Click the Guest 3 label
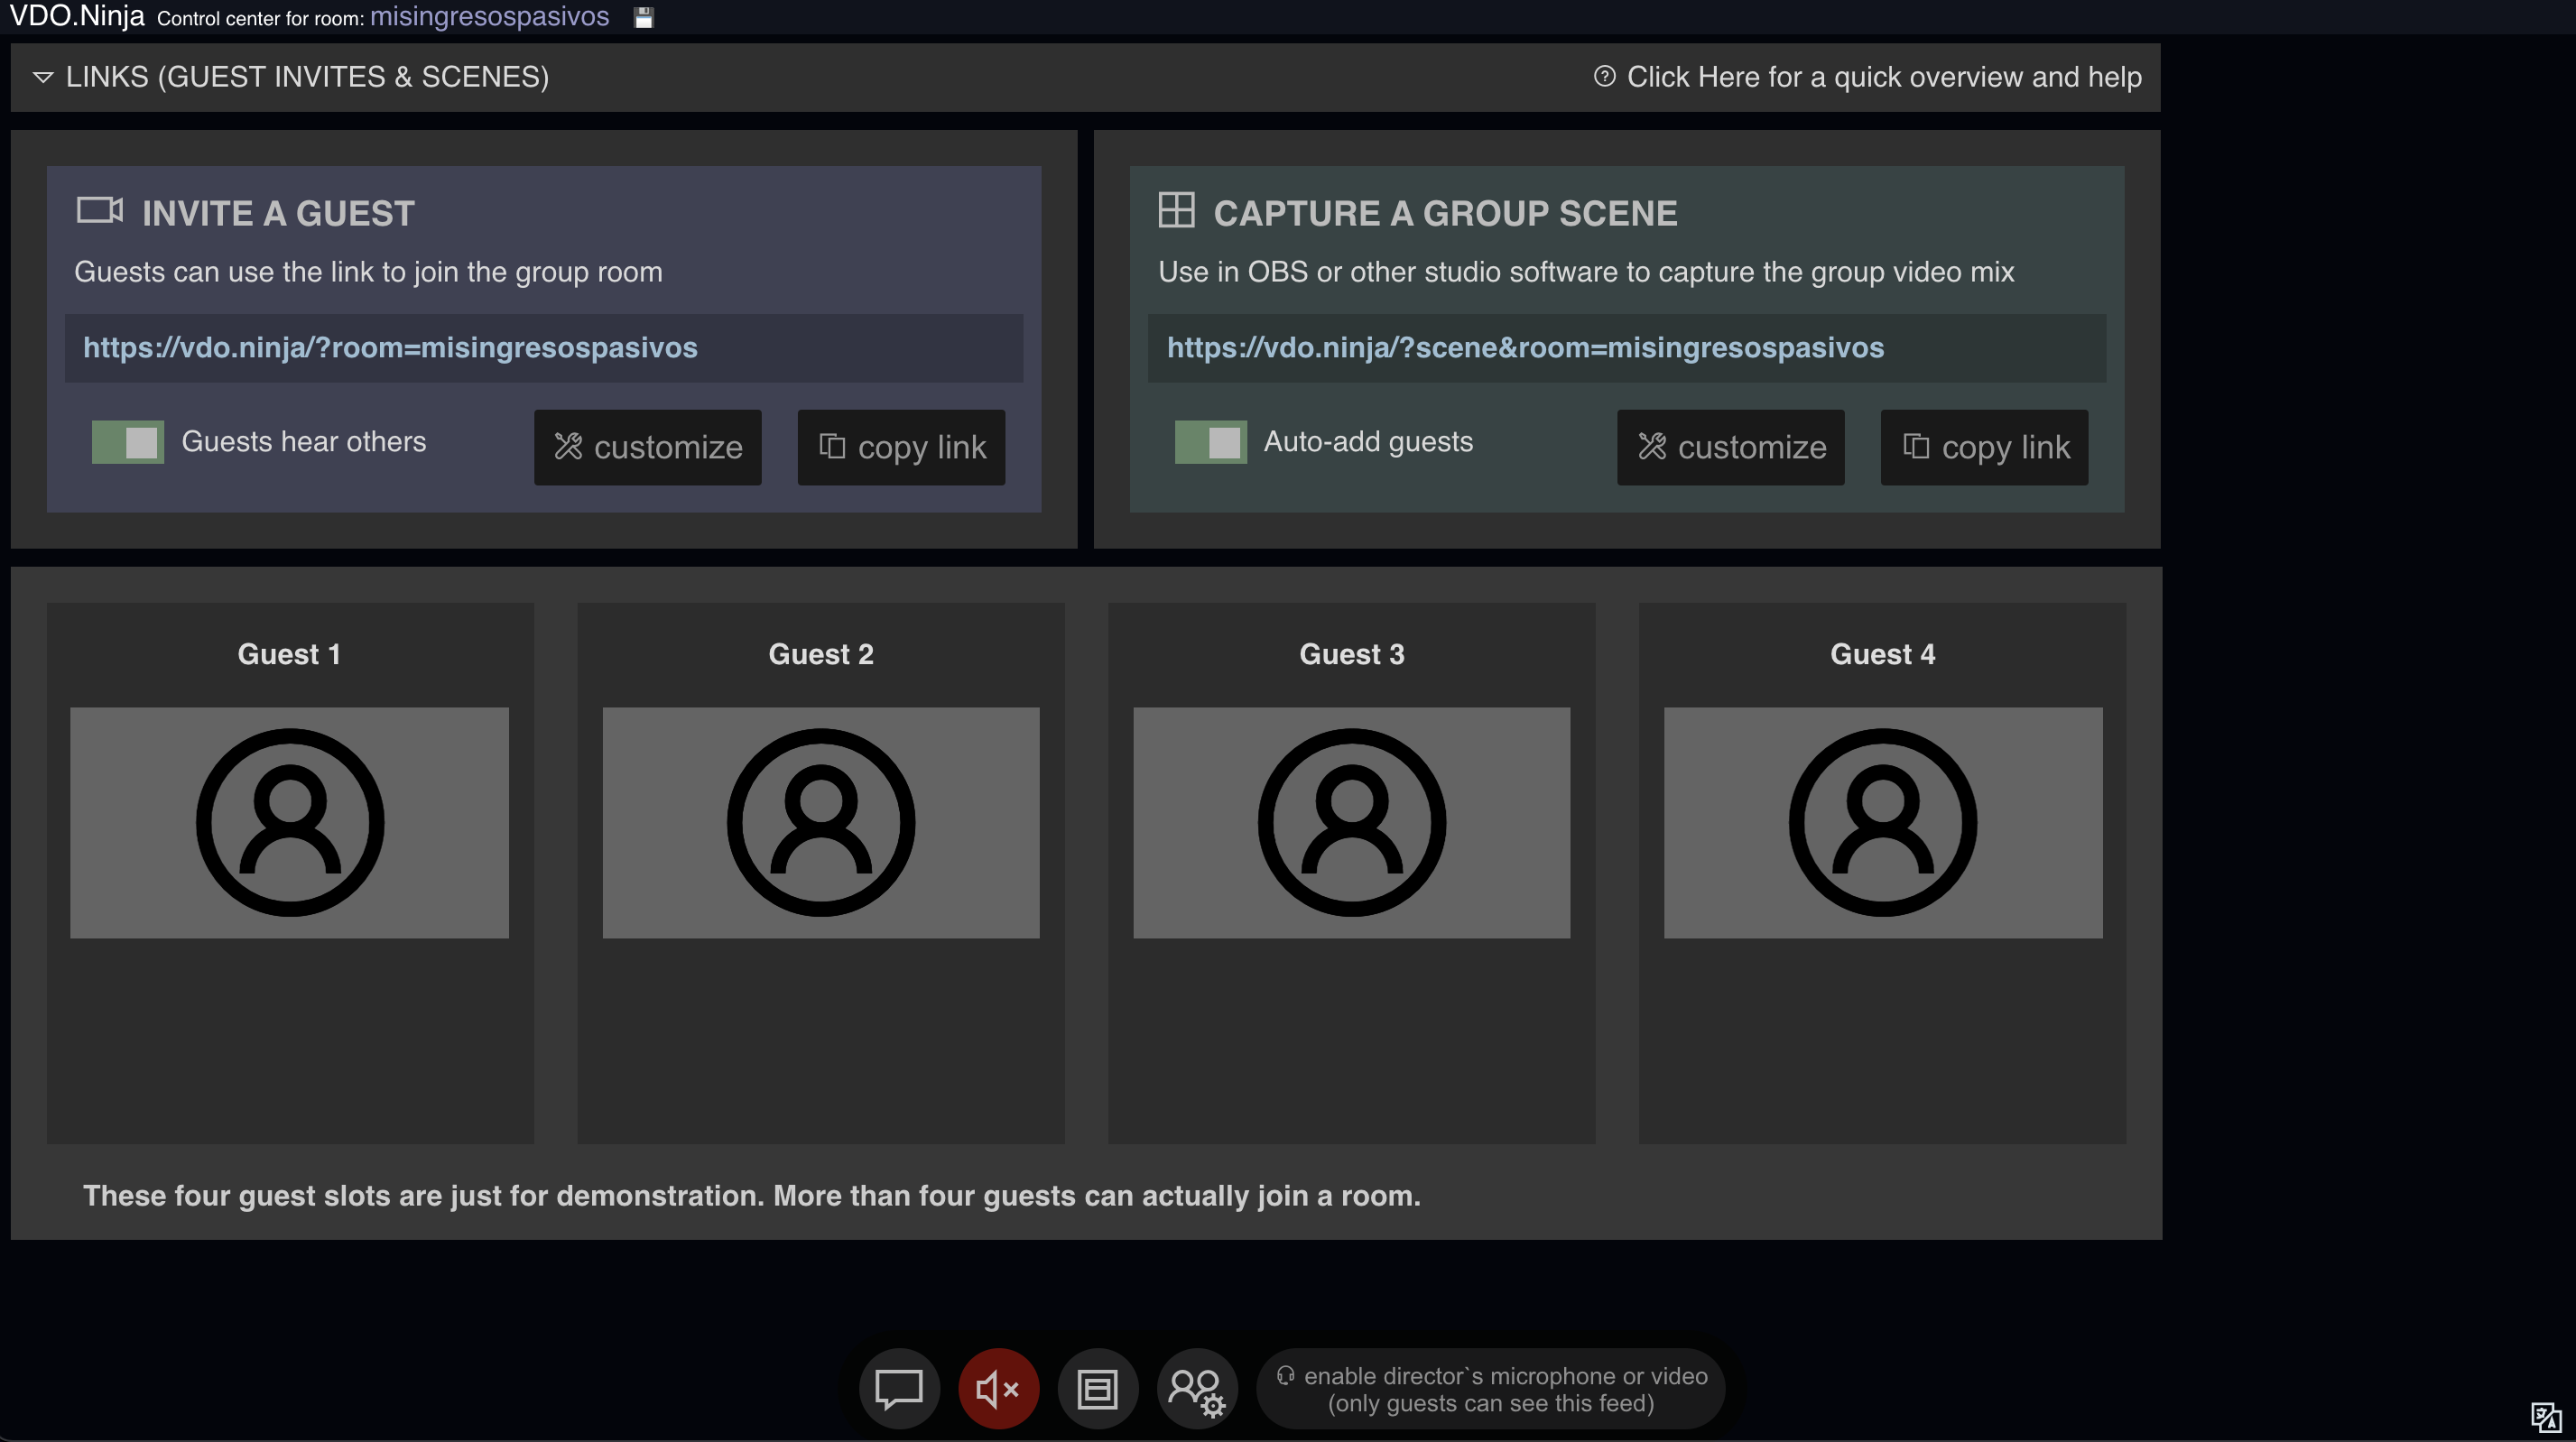2576x1442 pixels. [x=1351, y=654]
